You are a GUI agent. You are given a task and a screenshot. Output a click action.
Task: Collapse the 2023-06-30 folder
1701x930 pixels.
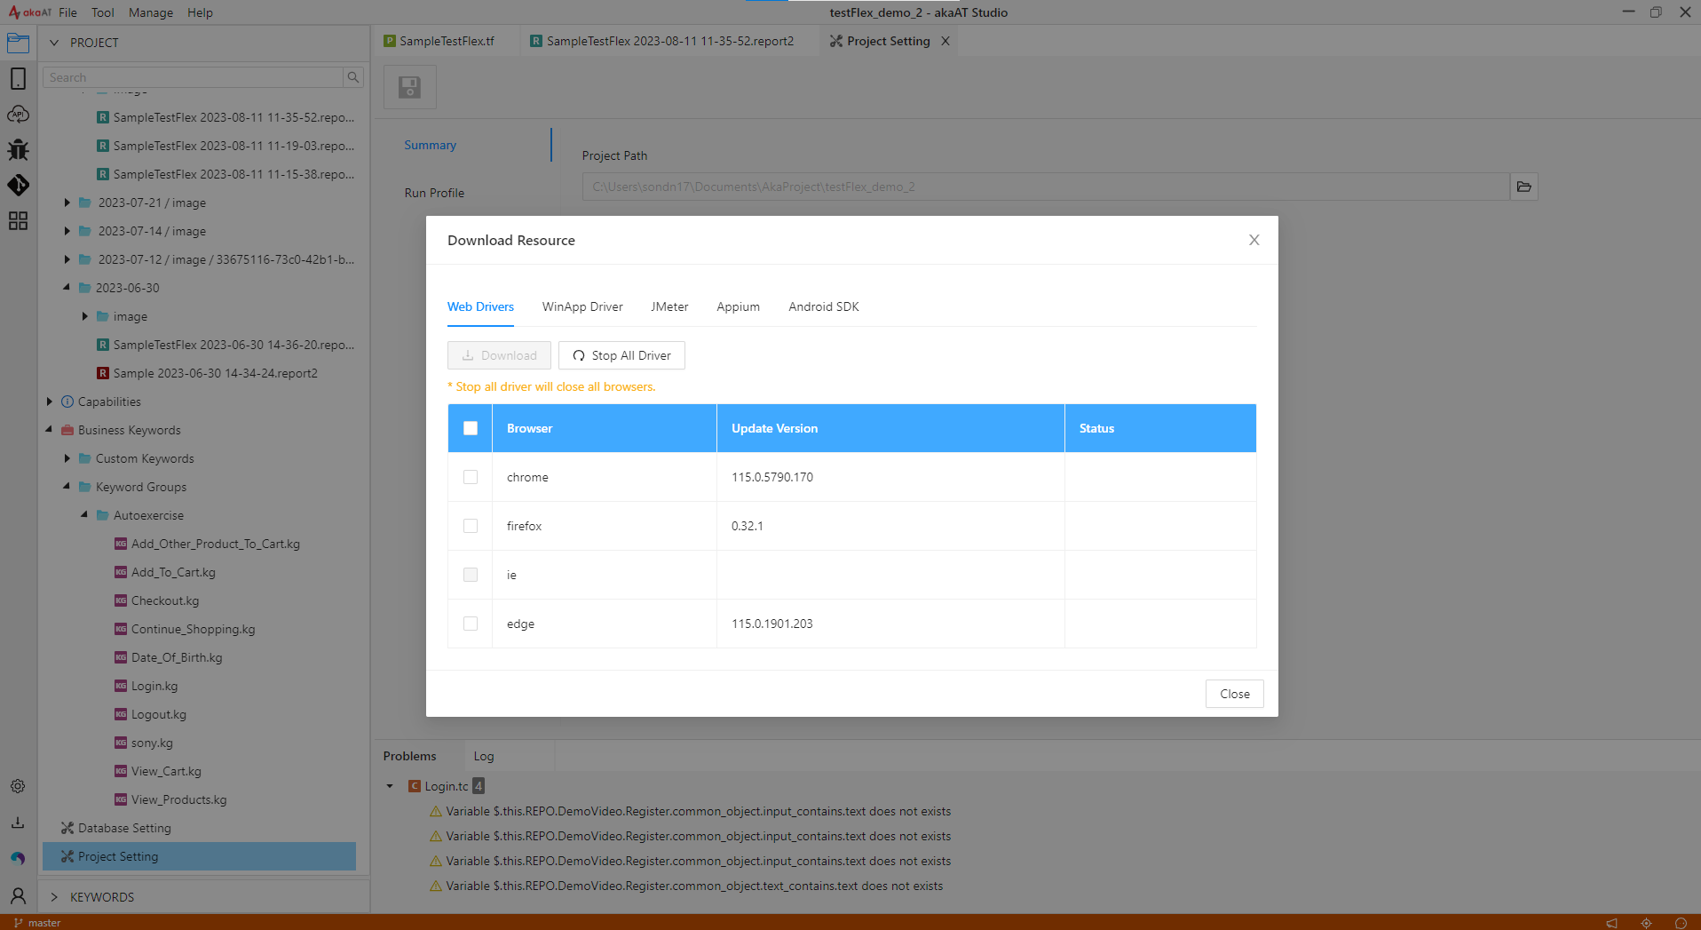tap(67, 288)
